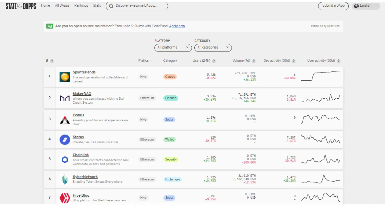Viewport: 385px width, 207px height.
Task: Open the Stats nav item
Action: 97,5
